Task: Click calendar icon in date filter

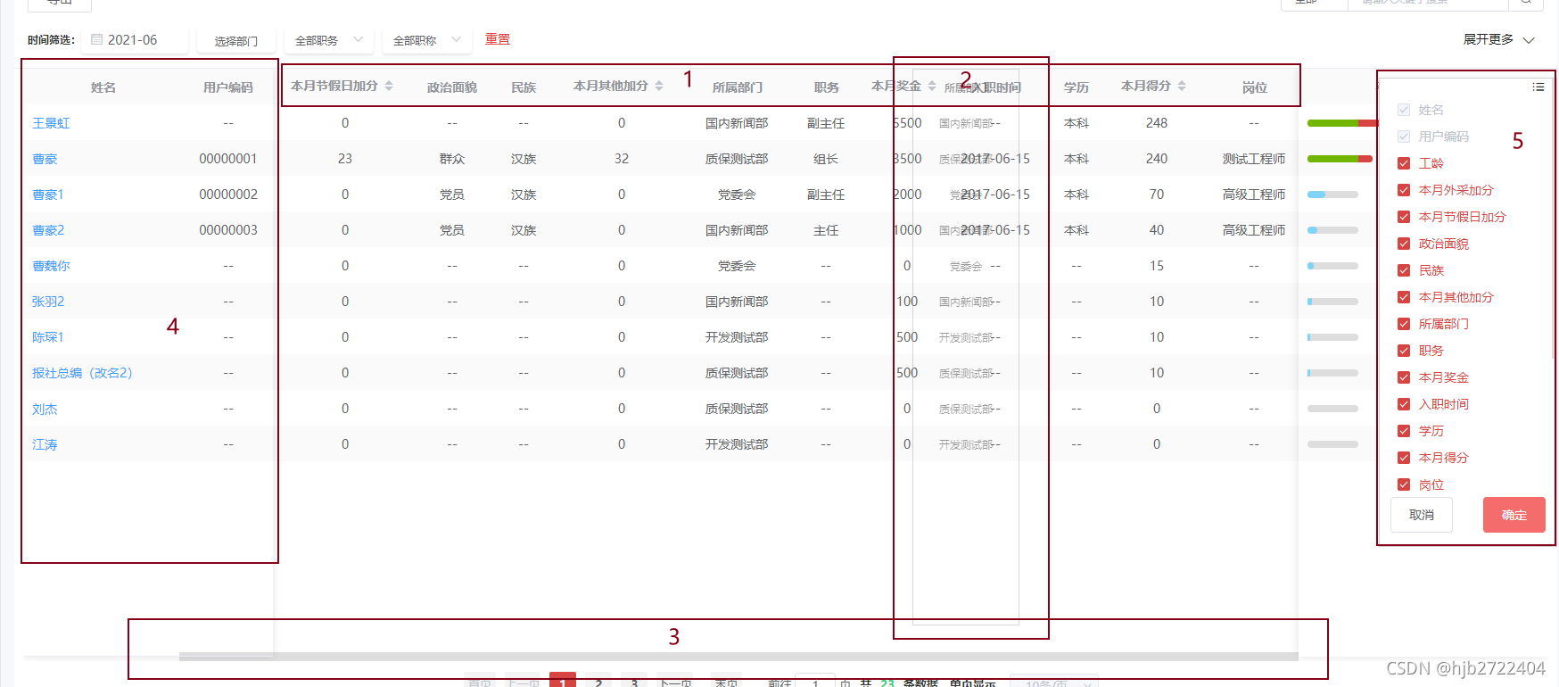Action: [x=97, y=40]
